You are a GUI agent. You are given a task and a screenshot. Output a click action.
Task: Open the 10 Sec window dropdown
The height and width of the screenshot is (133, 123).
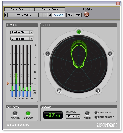(x=73, y=116)
